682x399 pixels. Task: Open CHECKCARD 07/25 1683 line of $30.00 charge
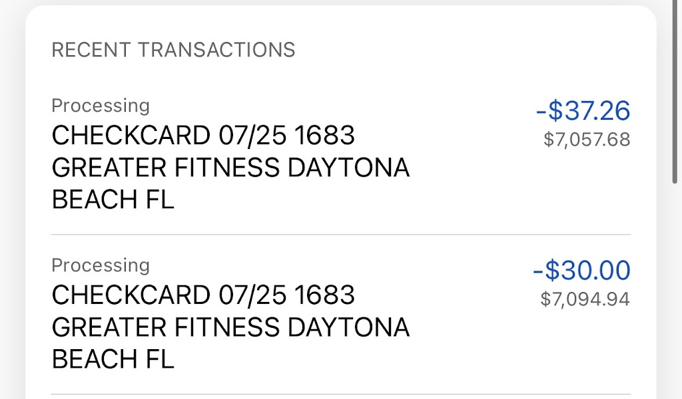[x=203, y=295]
